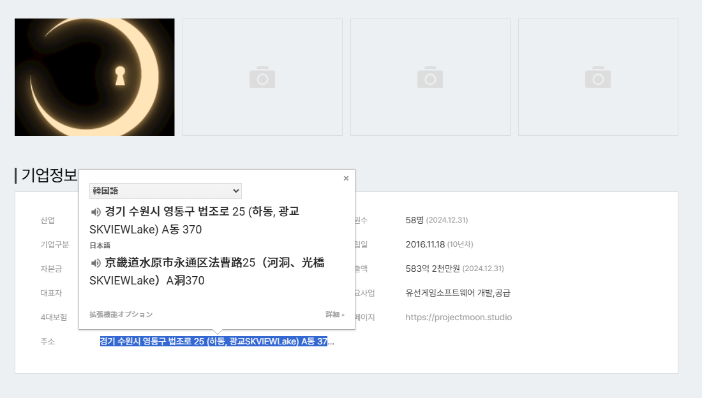The image size is (702, 398).
Task: Open the fourth empty photo placeholder
Action: [x=598, y=77]
